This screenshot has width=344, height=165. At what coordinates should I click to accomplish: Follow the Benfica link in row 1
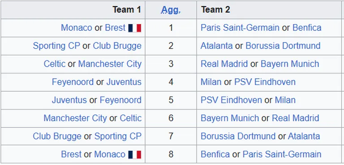pyautogui.click(x=307, y=28)
